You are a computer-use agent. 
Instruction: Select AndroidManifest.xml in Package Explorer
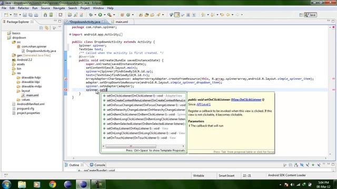tap(31, 104)
